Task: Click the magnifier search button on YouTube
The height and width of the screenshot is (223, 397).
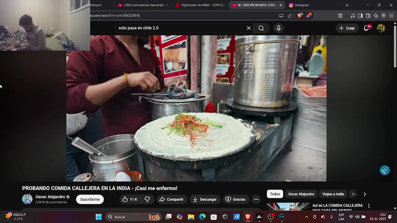Action: (x=261, y=28)
